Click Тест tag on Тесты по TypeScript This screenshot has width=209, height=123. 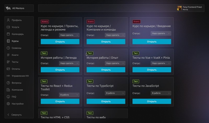(90, 81)
